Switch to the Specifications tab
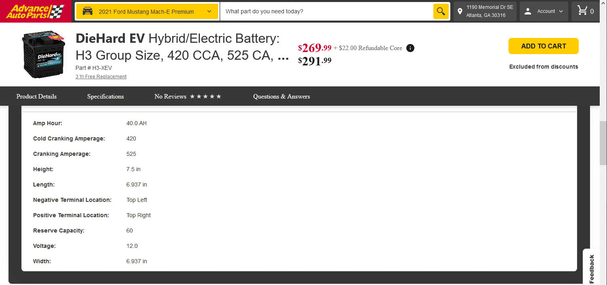This screenshot has height=285, width=607. point(105,96)
